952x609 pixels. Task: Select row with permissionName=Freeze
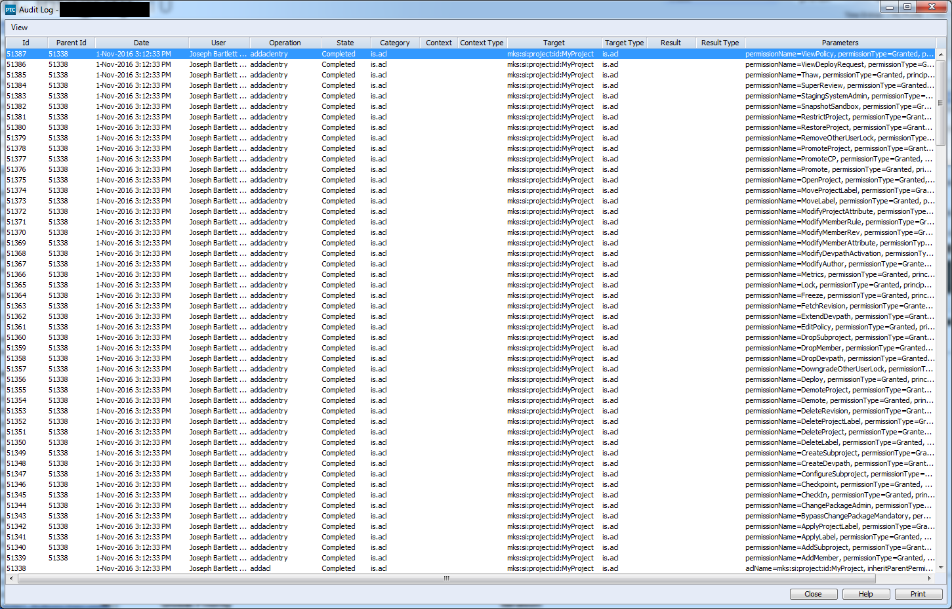pyautogui.click(x=470, y=295)
